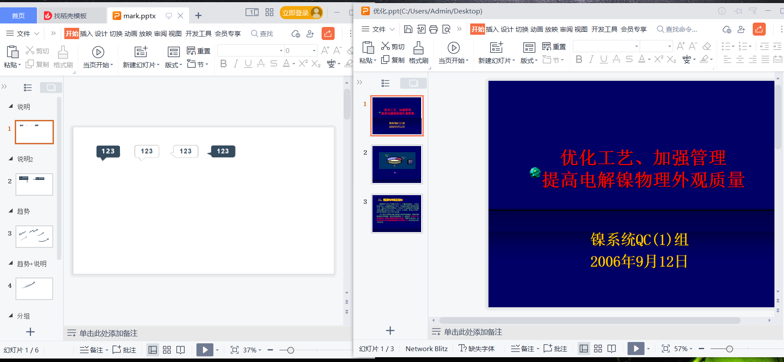Collapse the 趋势+说明 section

pos(11,263)
